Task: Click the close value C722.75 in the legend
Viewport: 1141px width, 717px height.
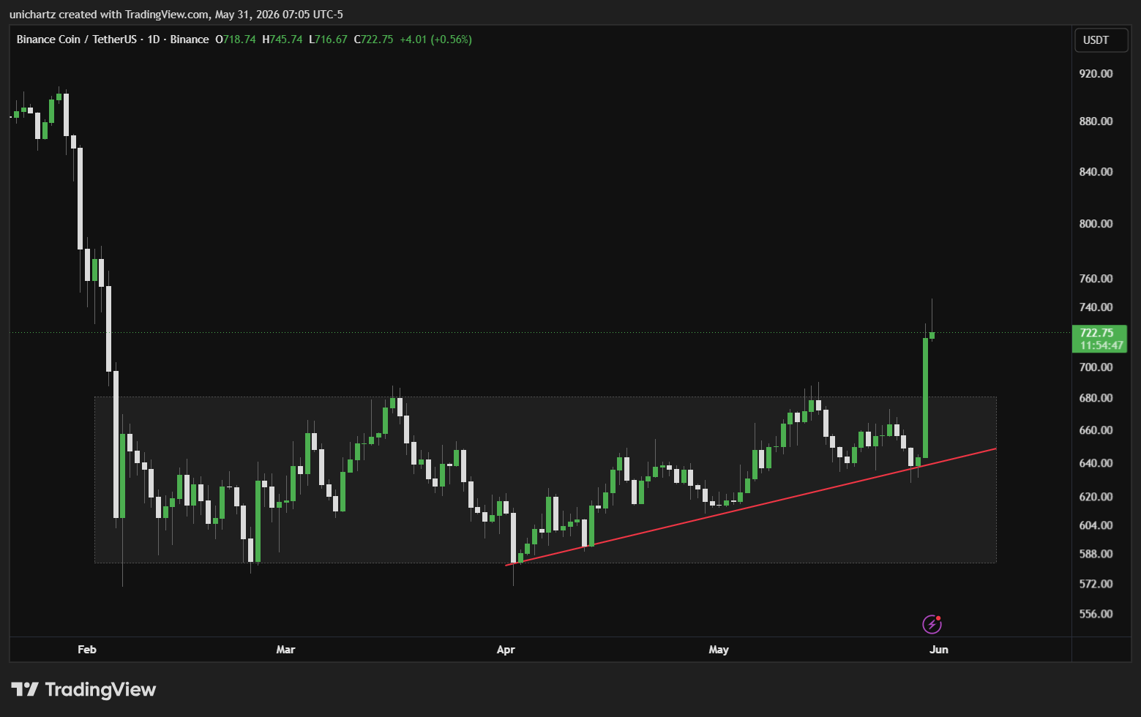Action: pyautogui.click(x=373, y=40)
